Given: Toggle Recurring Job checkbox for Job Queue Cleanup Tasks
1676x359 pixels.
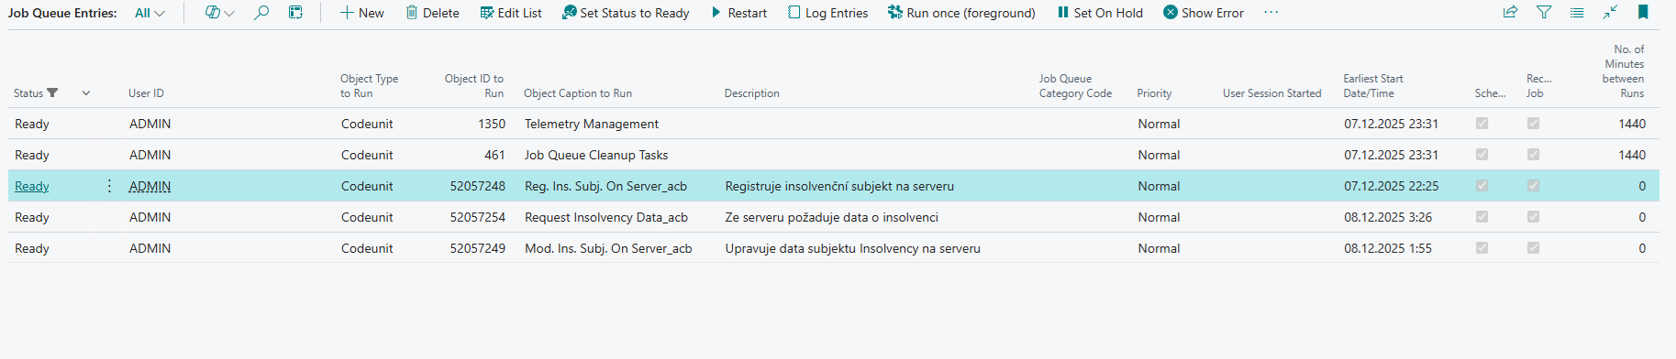Looking at the screenshot, I should [x=1533, y=155].
